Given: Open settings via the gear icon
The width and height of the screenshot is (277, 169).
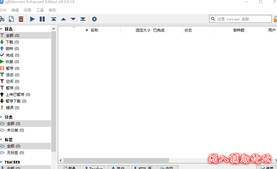Looking at the screenshot, I should point(94,19).
